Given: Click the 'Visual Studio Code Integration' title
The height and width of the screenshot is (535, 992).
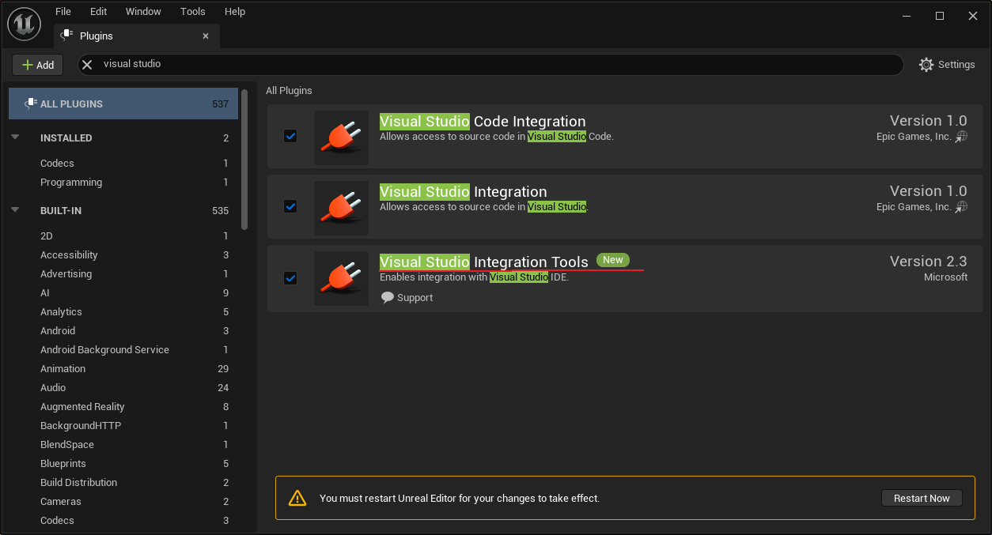Looking at the screenshot, I should tap(483, 122).
